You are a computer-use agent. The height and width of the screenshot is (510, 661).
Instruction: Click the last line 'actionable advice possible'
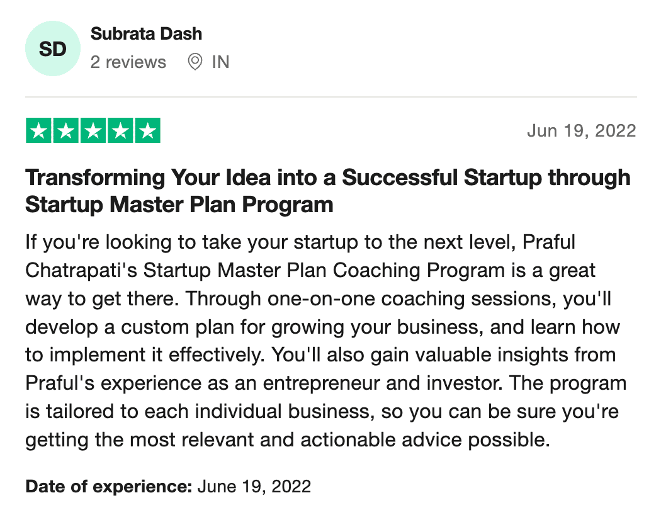426,439
